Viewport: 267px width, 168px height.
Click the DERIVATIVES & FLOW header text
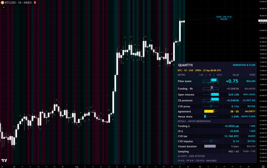coord(244,65)
